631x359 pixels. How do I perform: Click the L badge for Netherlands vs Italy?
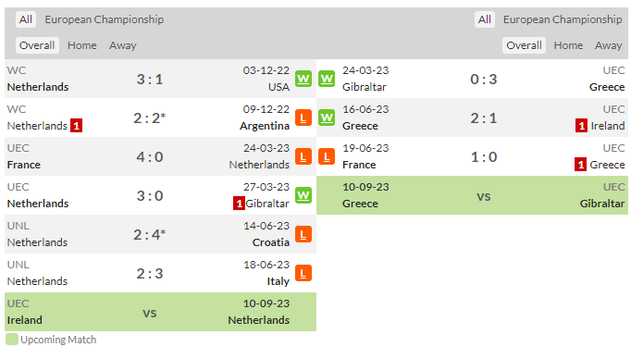pos(303,273)
